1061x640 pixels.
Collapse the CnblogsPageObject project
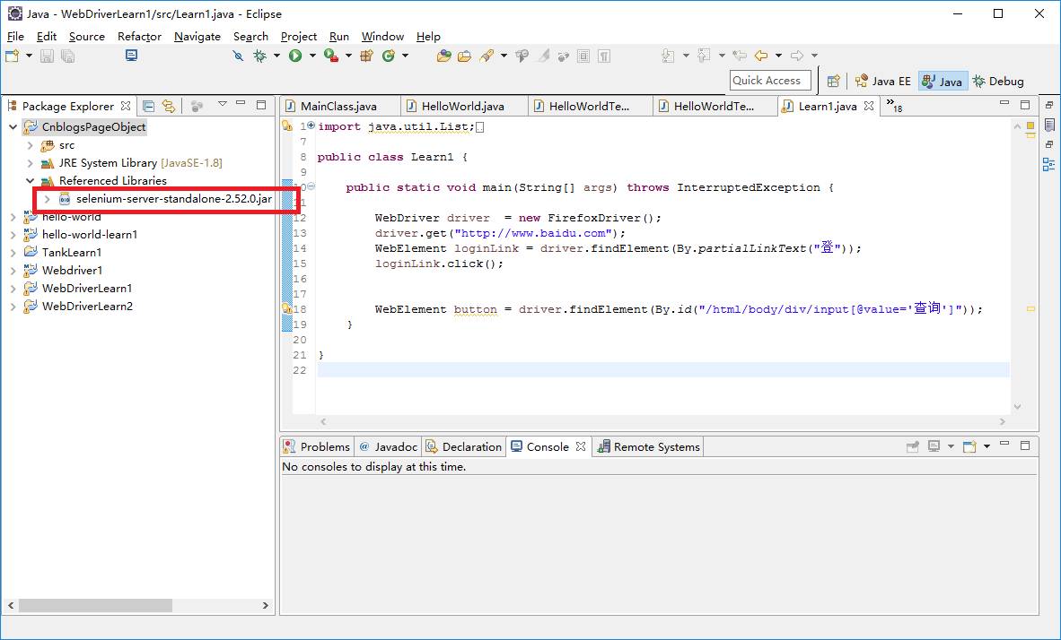click(x=13, y=127)
